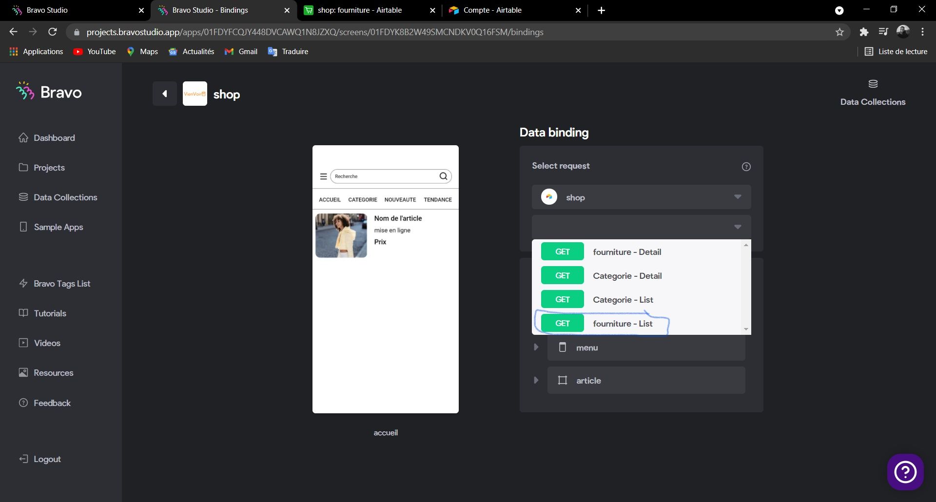This screenshot has height=502, width=936.
Task: Expand the article layer row
Action: pyautogui.click(x=536, y=380)
